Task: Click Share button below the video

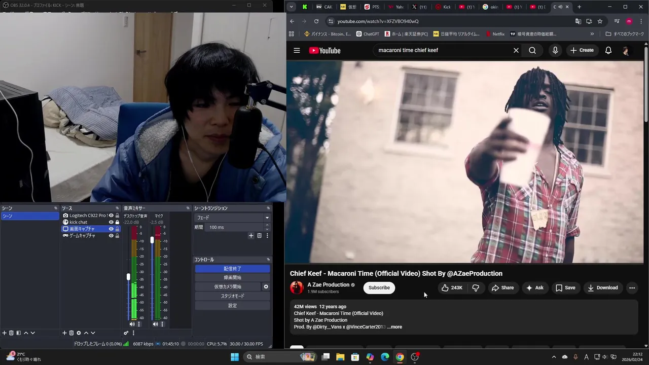Action: pyautogui.click(x=502, y=287)
